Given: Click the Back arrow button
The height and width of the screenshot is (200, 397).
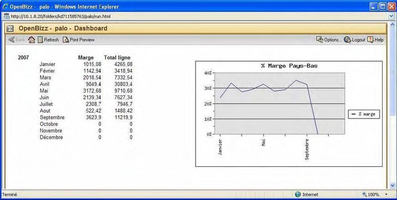Looking at the screenshot, I should 17,40.
